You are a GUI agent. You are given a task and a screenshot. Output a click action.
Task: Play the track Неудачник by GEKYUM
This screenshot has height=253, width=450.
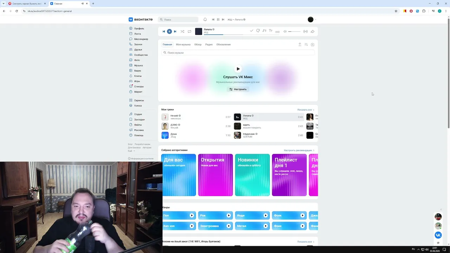pos(268,135)
